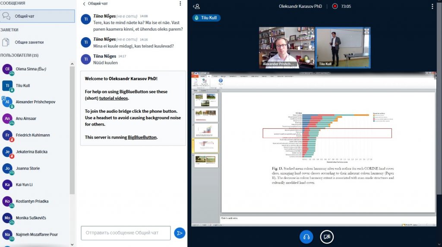Click Alexander Prishchepov user avatar
Viewport: 442px width, 247px height.
(7, 102)
